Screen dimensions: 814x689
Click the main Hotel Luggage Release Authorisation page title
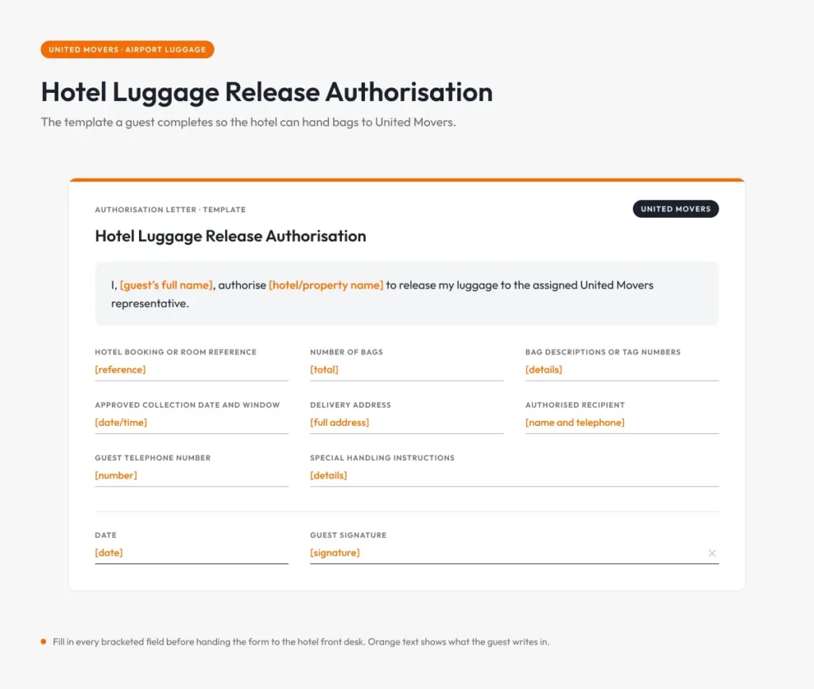point(267,92)
